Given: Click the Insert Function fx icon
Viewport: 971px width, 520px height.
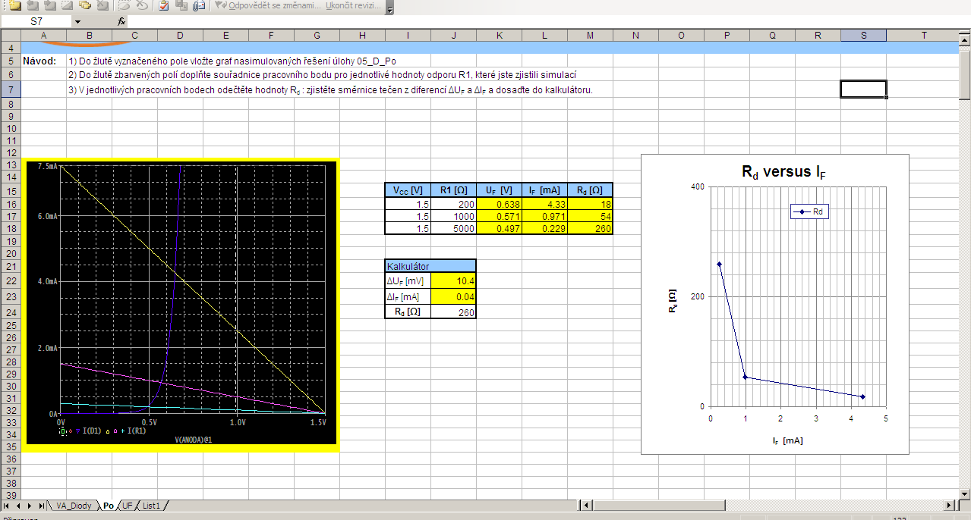Looking at the screenshot, I should coord(121,21).
